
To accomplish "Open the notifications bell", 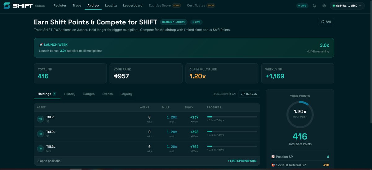I will [314, 6].
